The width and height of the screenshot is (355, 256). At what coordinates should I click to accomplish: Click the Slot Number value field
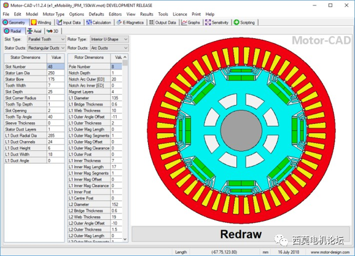tap(56, 66)
